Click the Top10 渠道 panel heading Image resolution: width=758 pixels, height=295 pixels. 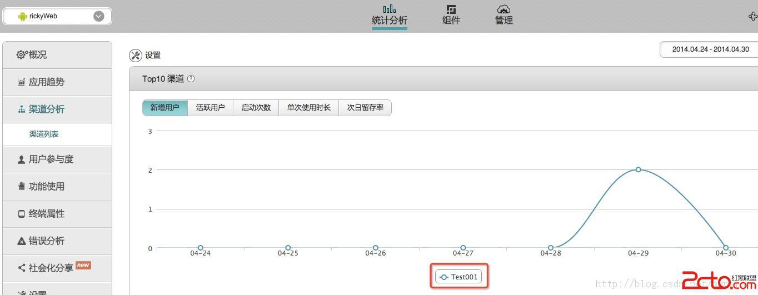[163, 79]
